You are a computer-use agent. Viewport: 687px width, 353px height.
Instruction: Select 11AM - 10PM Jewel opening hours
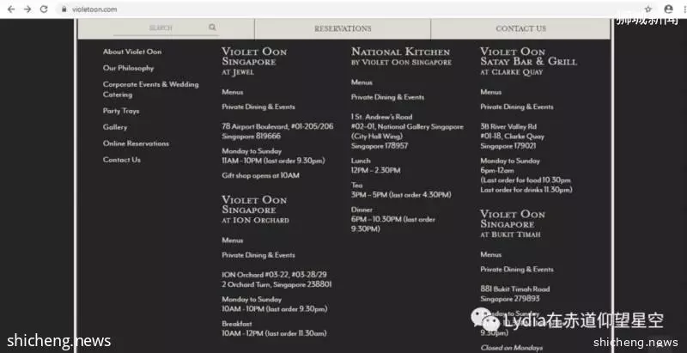273,161
